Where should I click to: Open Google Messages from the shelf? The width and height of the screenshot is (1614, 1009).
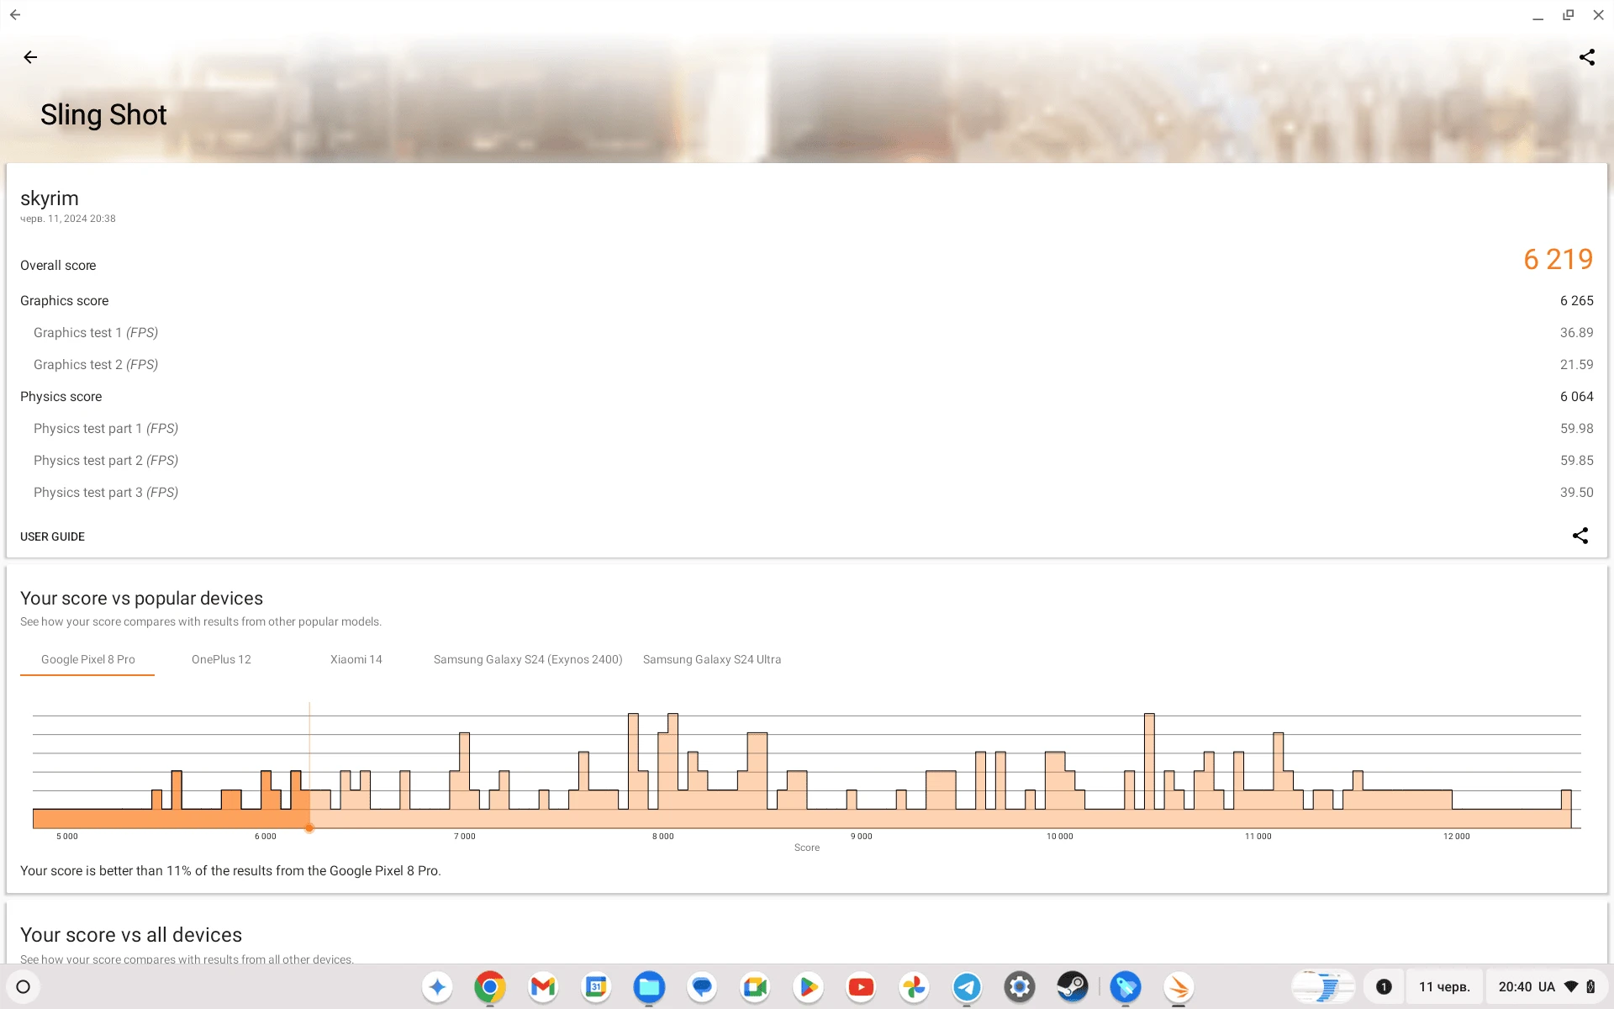(x=702, y=986)
